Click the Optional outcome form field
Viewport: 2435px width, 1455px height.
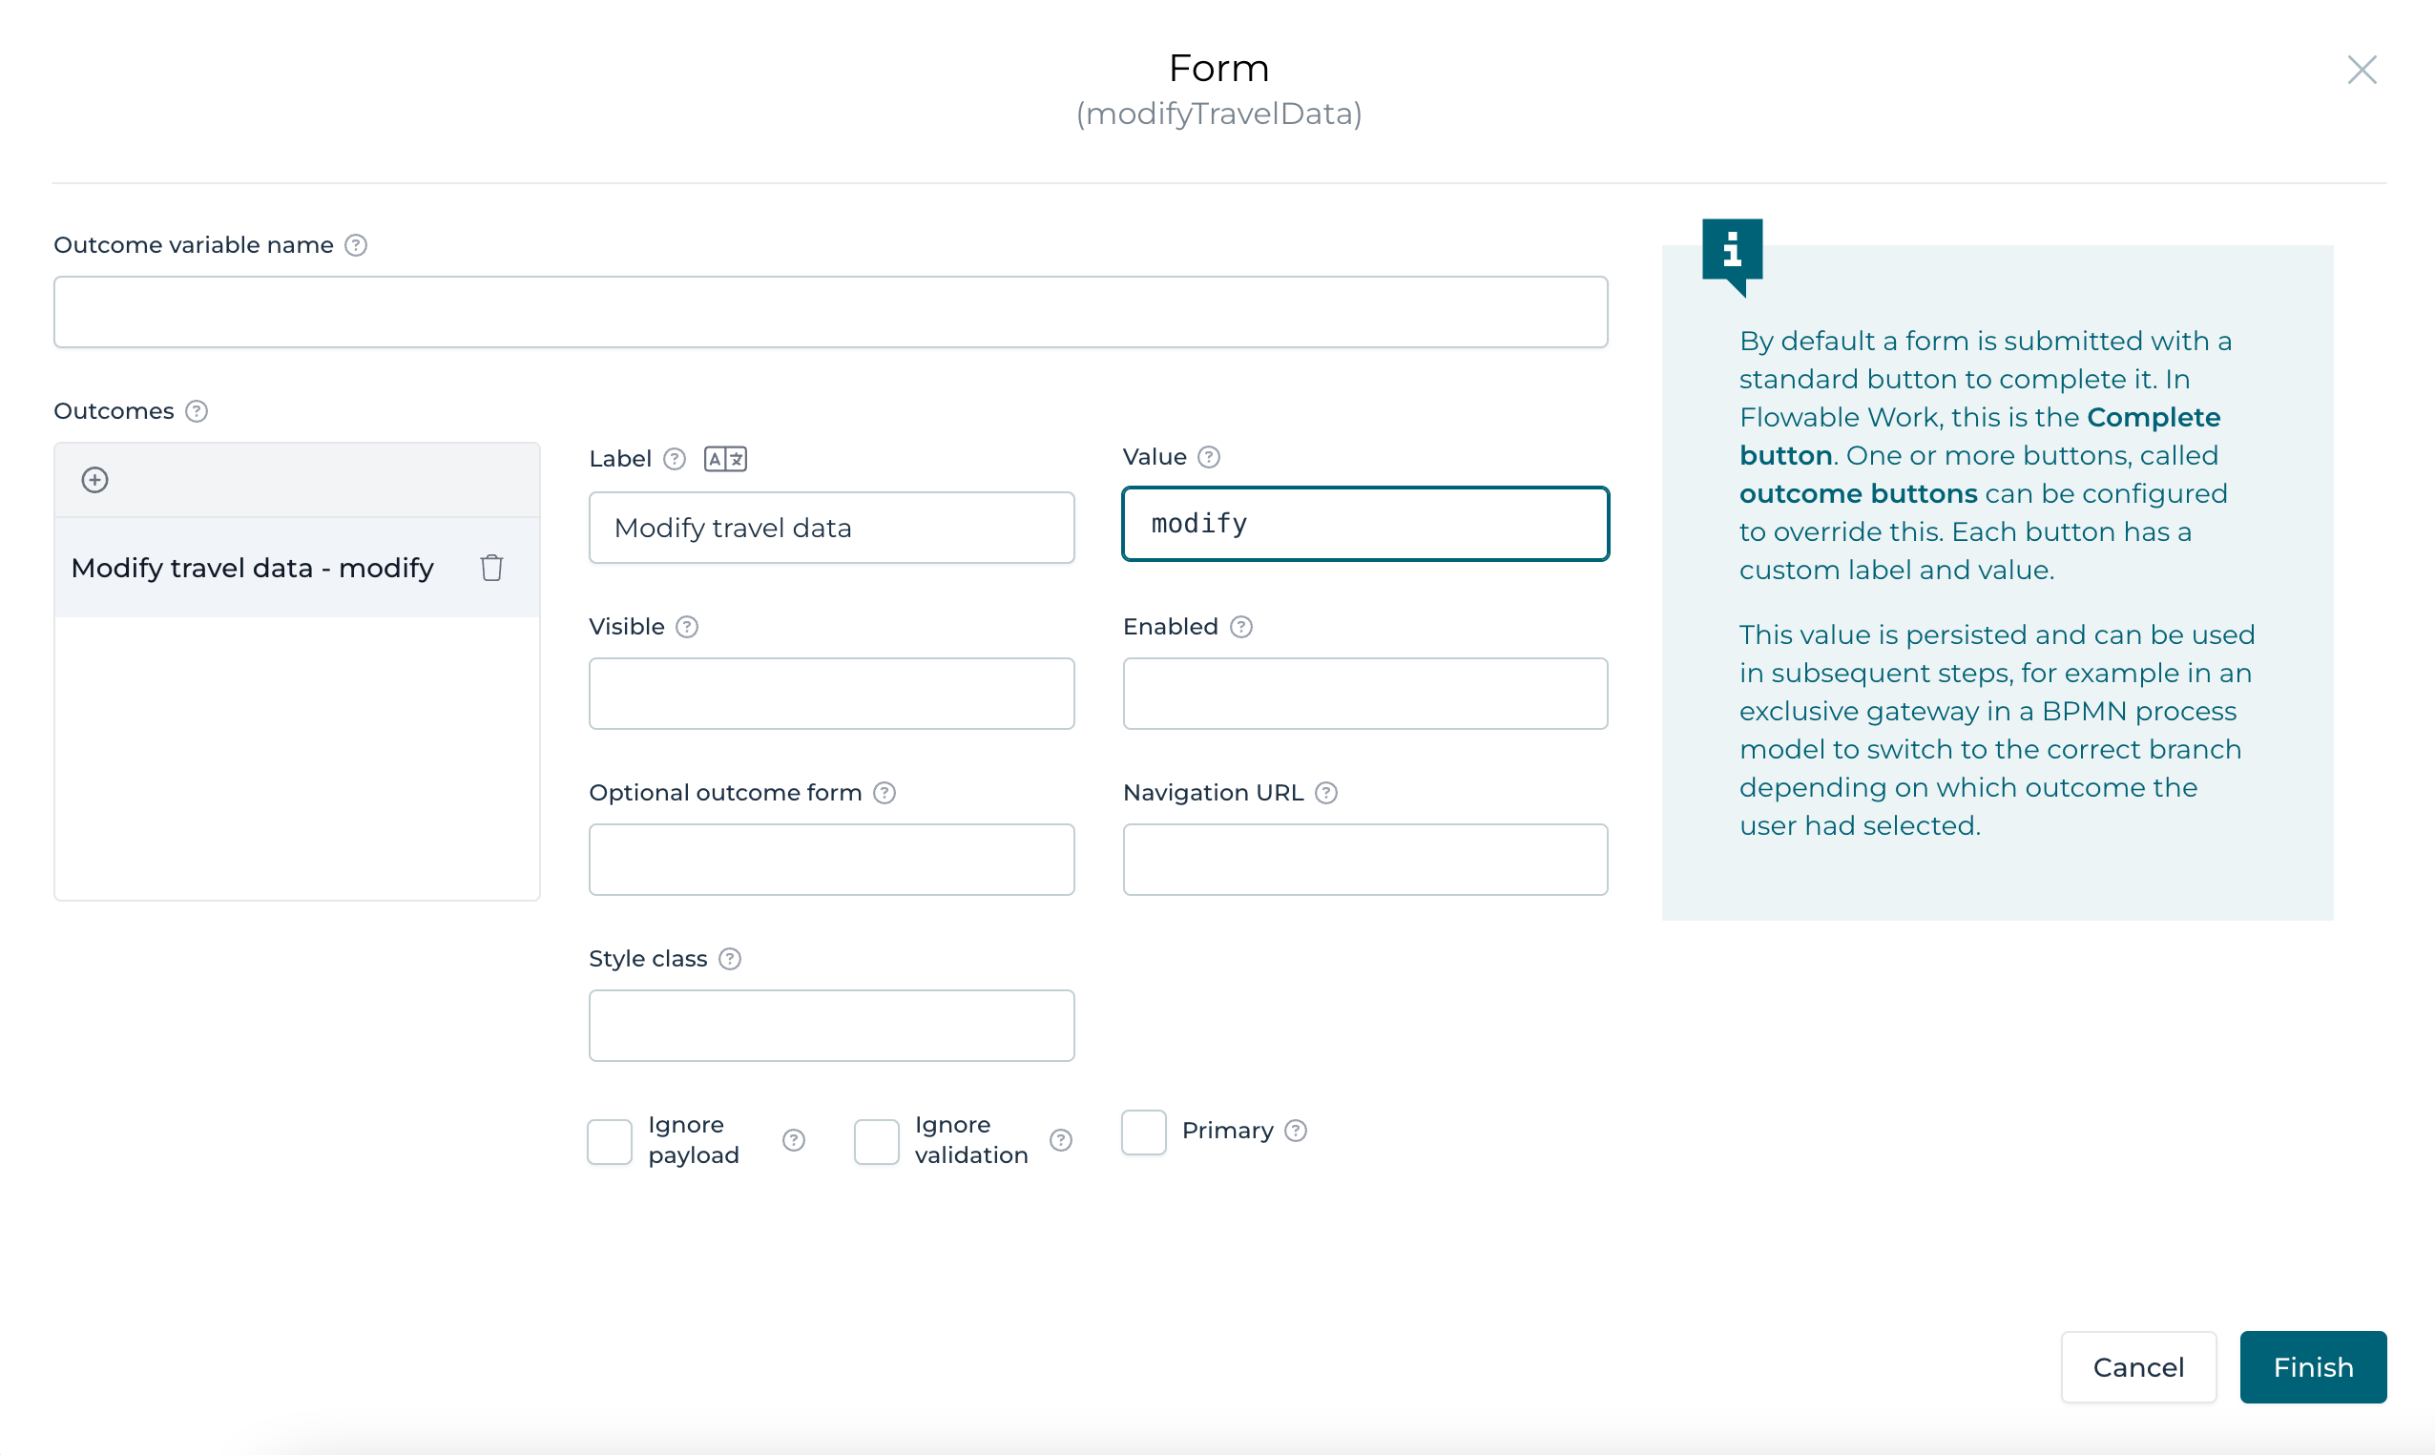point(831,860)
